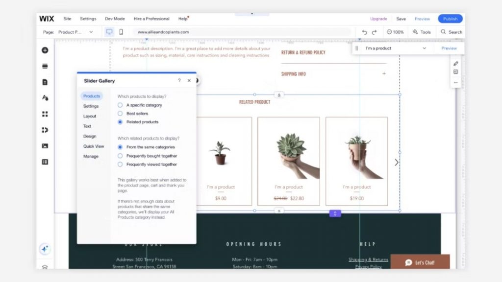This screenshot has width=502, height=282.
Task: Open the Add Elements panel
Action: (x=45, y=50)
